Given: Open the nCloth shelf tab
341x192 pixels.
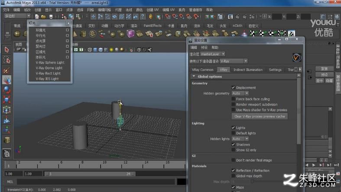Looking at the screenshot, I should click(237, 26).
